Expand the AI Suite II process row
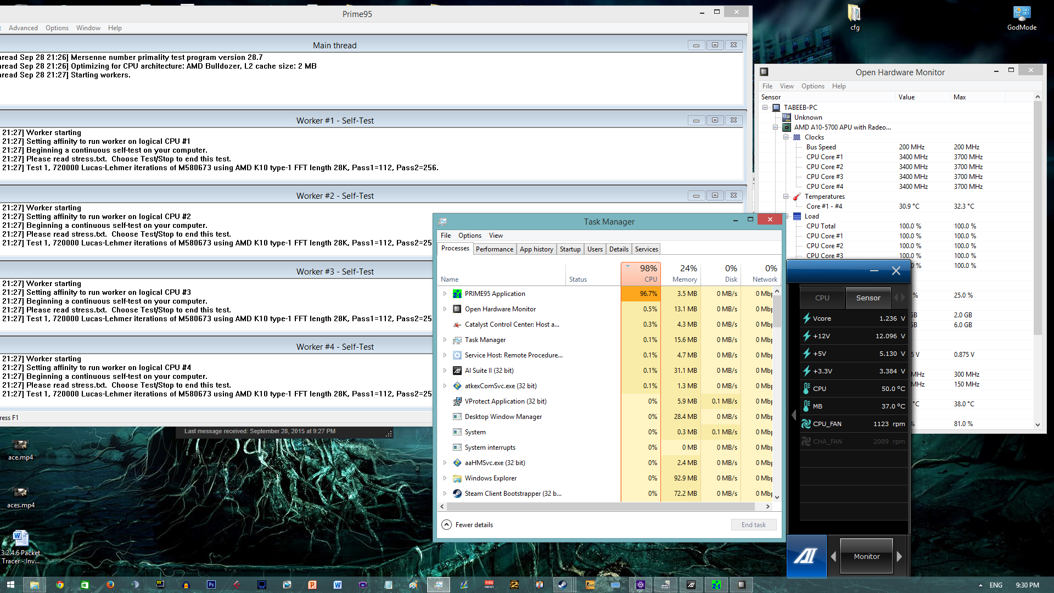 [x=445, y=371]
